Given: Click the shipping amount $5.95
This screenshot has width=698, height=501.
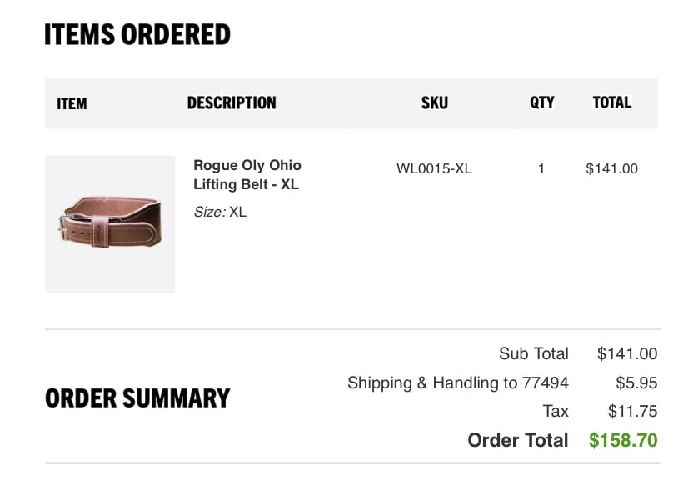Looking at the screenshot, I should coord(636,383).
